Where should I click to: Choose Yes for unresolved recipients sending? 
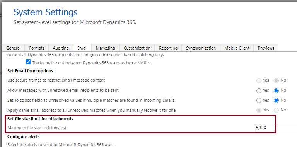tap(259, 91)
